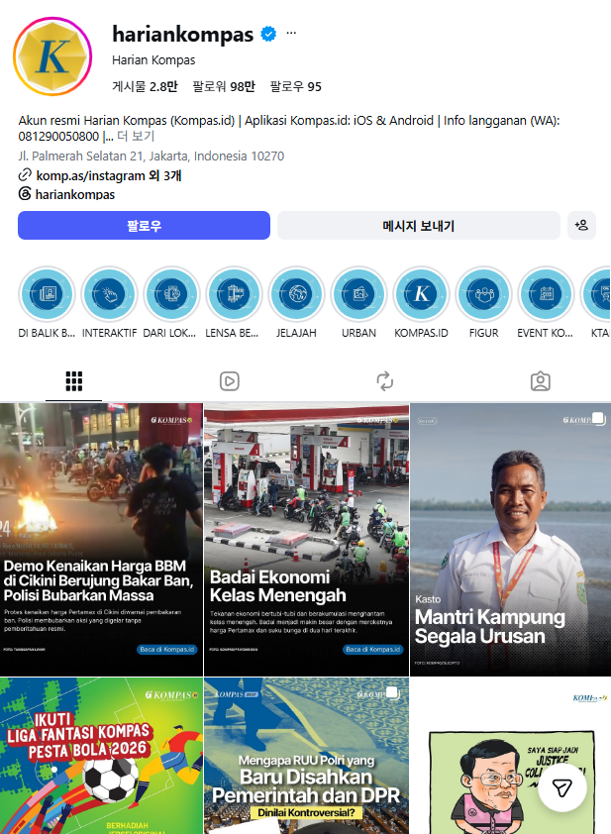Switch to the posts grid tab
611x834 pixels.
(x=74, y=381)
